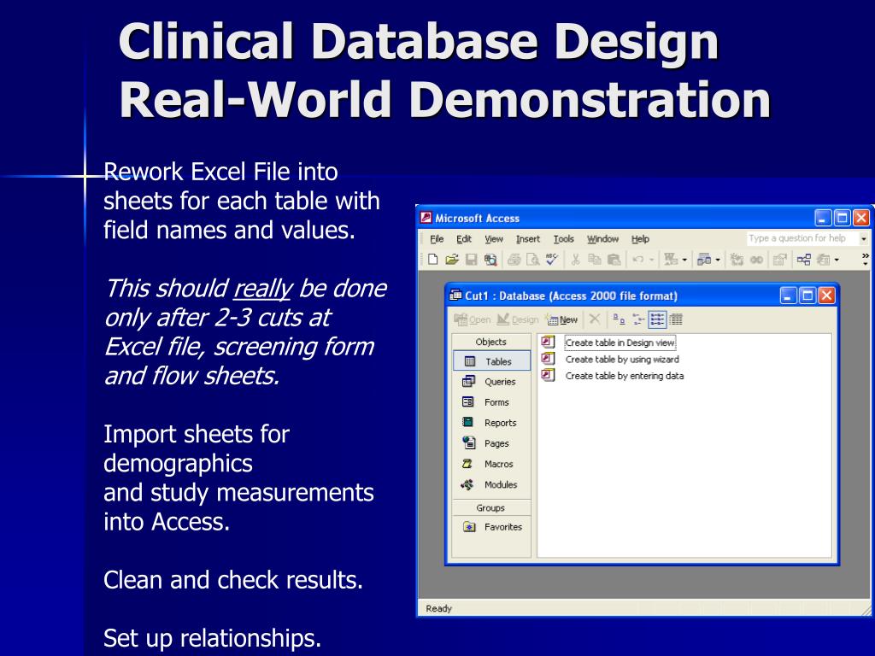The height and width of the screenshot is (656, 875).
Task: Select Reports in the Objects pane
Action: click(491, 423)
